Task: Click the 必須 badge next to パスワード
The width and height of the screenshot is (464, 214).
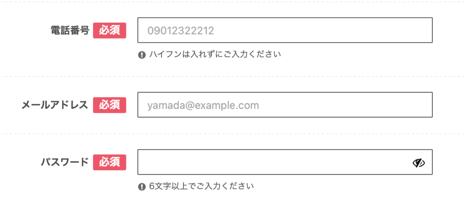Action: click(110, 162)
